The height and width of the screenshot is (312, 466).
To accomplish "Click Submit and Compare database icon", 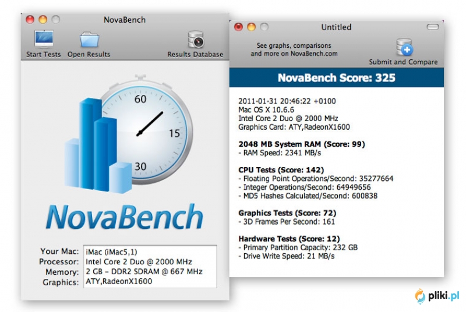I will [x=404, y=47].
